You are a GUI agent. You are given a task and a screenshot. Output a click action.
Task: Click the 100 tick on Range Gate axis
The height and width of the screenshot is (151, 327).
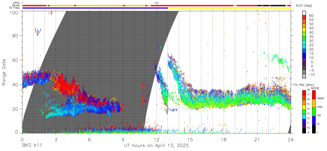14,13
